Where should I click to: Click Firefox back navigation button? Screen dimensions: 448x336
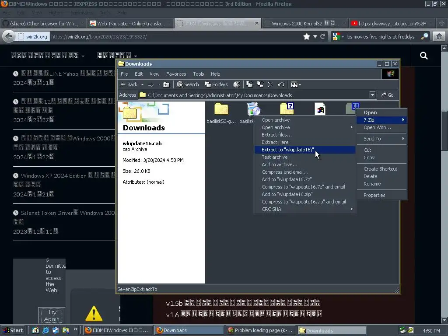tap(9, 37)
